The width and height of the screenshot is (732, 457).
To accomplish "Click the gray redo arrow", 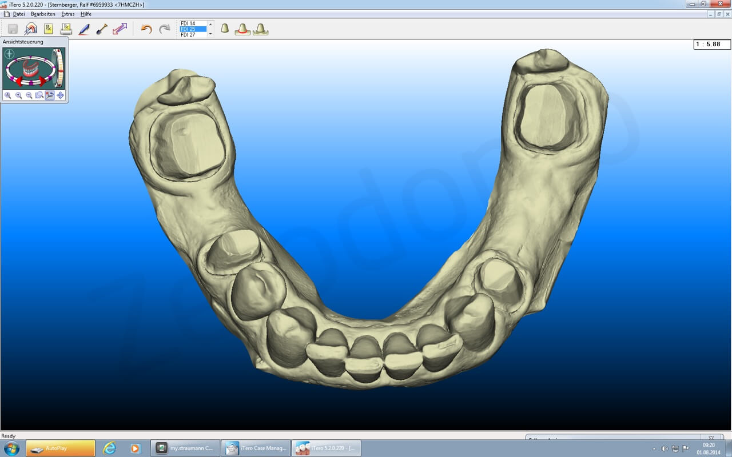I will 165,29.
